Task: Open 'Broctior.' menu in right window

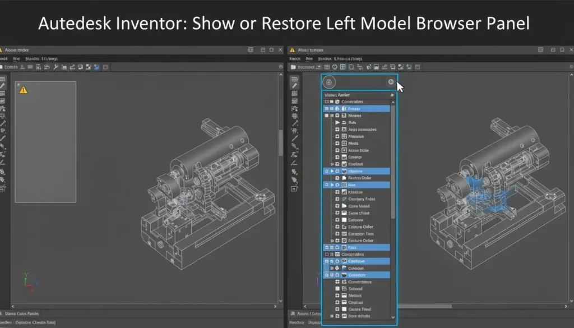Action: coord(325,58)
